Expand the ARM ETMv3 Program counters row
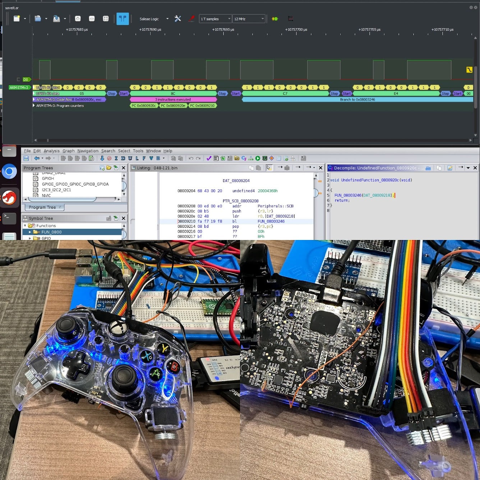The image size is (480, 480). (34, 106)
